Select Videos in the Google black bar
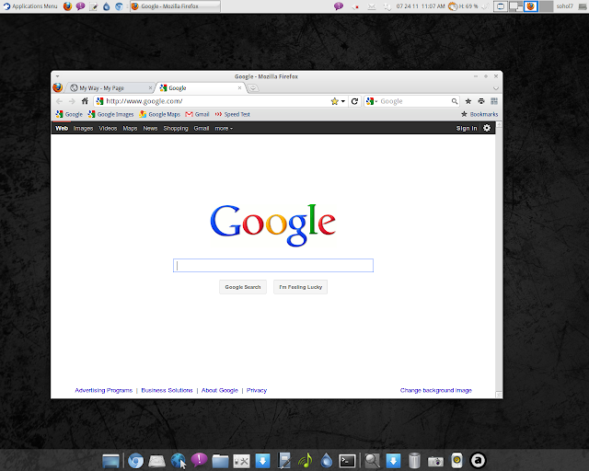The height and width of the screenshot is (471, 589). point(108,129)
